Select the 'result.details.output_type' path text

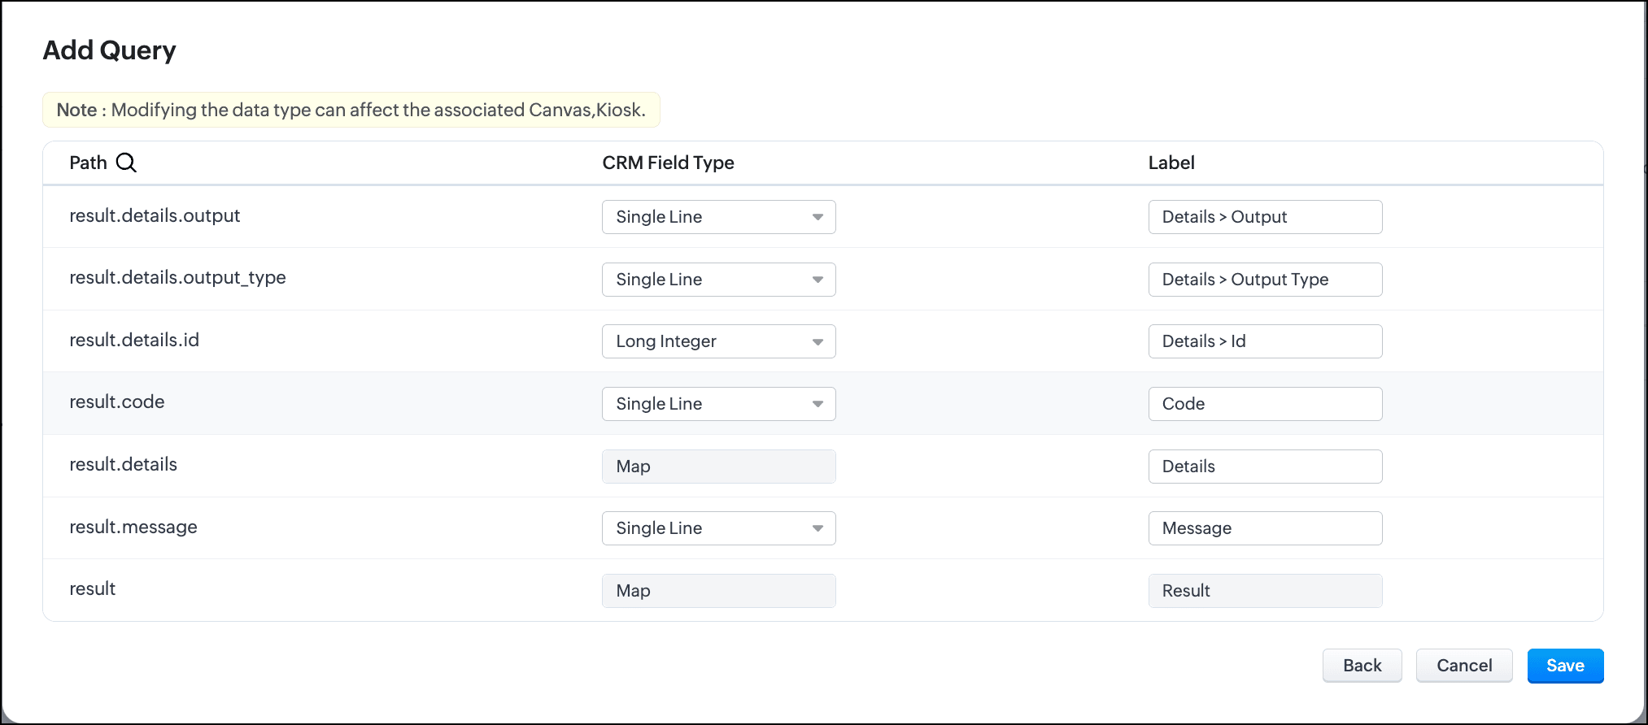click(177, 278)
